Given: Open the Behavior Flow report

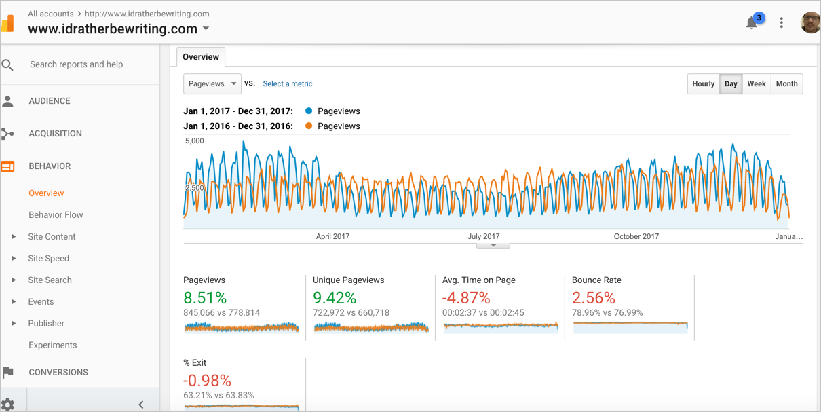Looking at the screenshot, I should 56,215.
